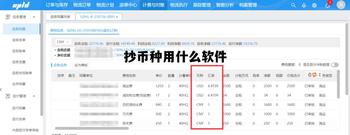Click the 计税方式 column header

coord(241,75)
